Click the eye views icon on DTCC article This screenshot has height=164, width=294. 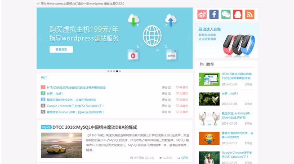pyautogui.click(x=160, y=158)
